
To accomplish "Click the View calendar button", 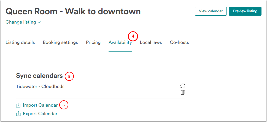I will 211,11.
